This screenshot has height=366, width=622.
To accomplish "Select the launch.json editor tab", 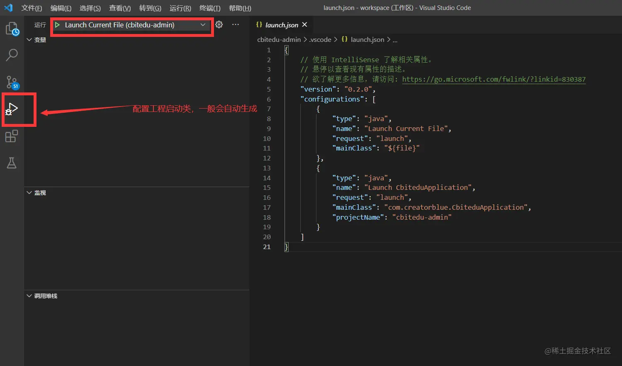I will click(x=282, y=25).
